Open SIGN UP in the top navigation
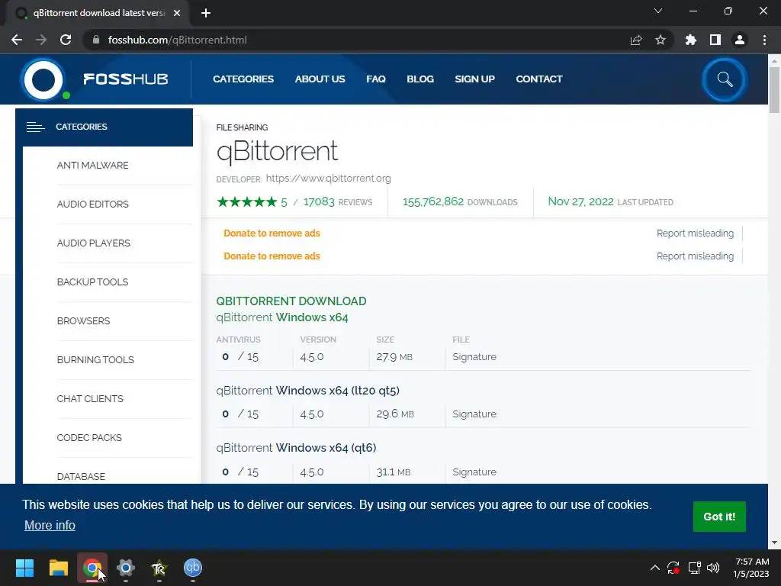Image resolution: width=781 pixels, height=586 pixels. [x=474, y=79]
